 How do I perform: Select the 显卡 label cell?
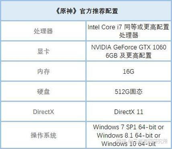43,51
